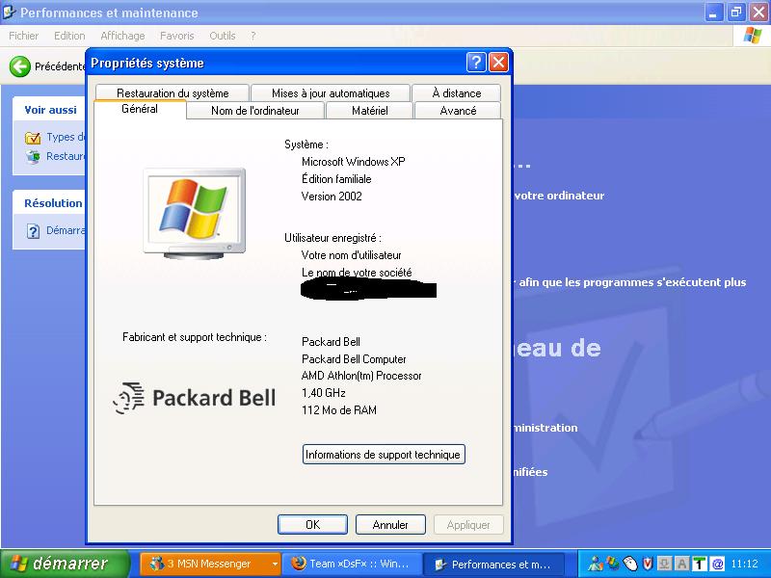Viewport: 771px width, 578px height.
Task: Close the Propriétés système dialog with red X
Action: coord(498,63)
